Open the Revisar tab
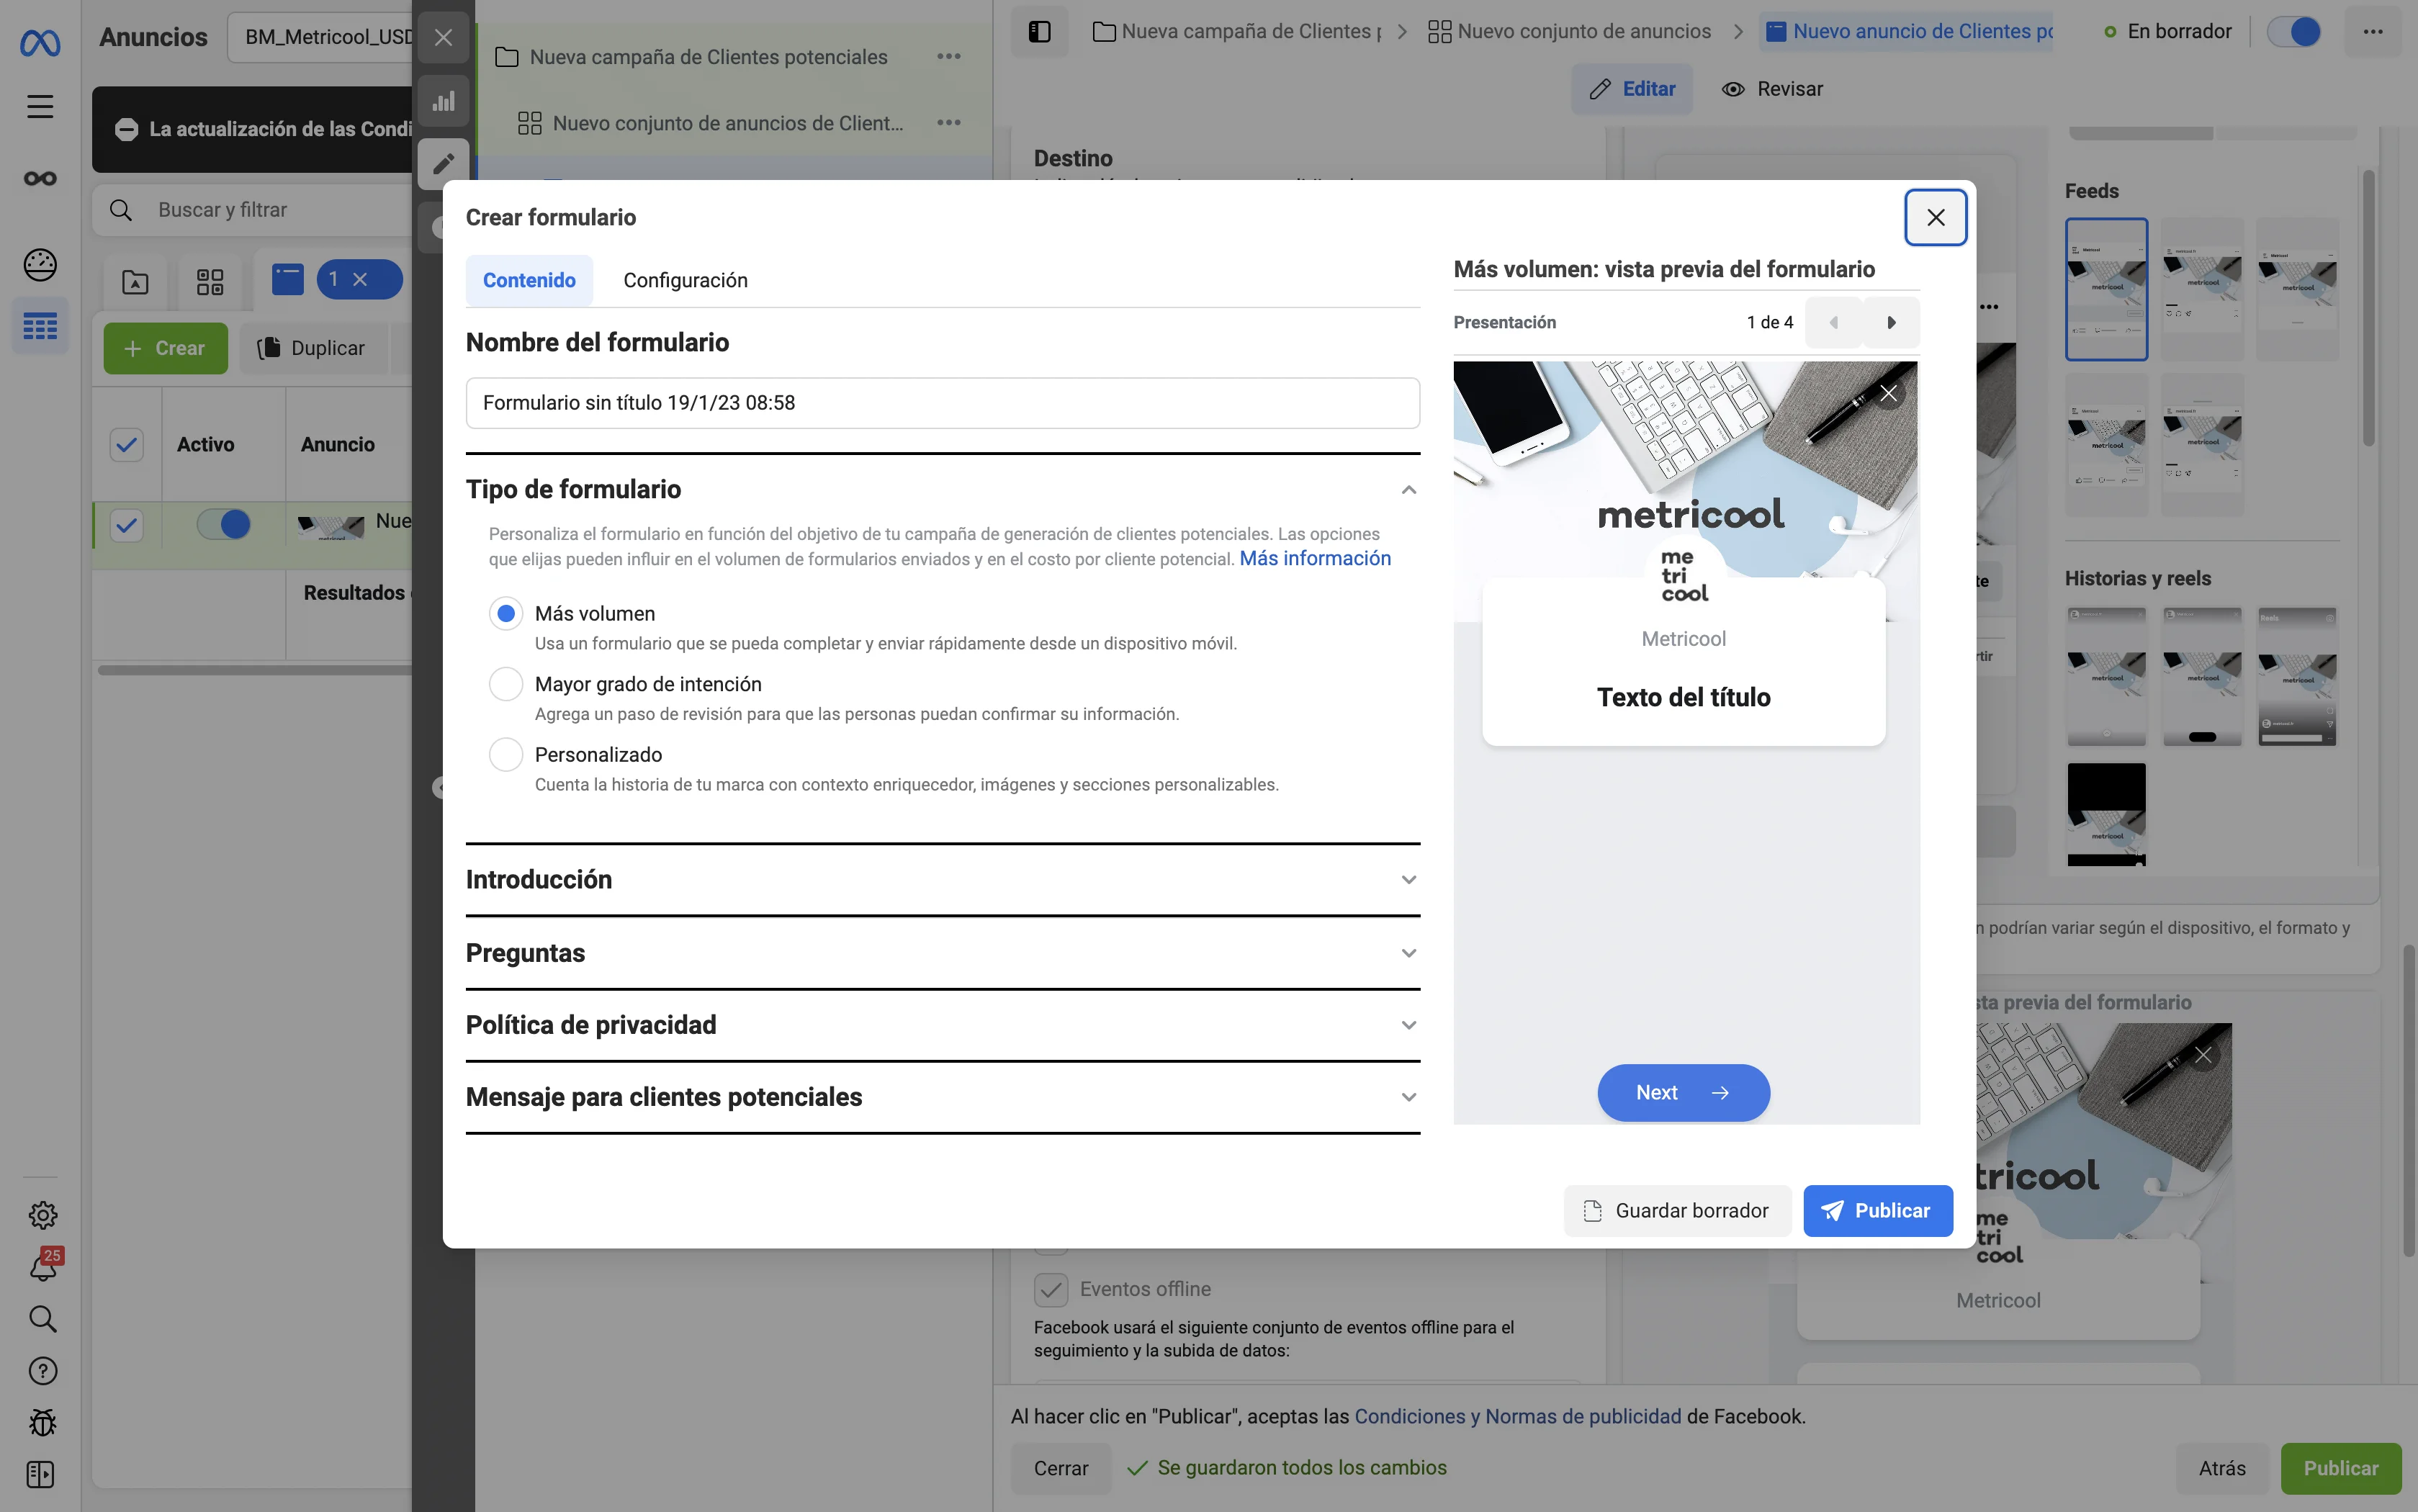This screenshot has width=2418, height=1512. [x=1773, y=89]
